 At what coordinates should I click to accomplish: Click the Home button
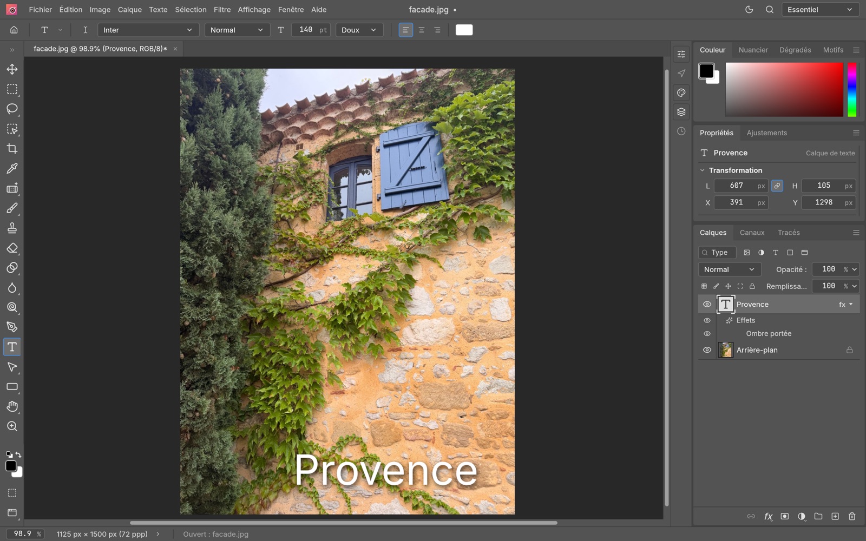[x=14, y=30]
